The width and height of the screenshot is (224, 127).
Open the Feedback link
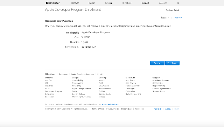coord(139,109)
